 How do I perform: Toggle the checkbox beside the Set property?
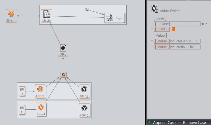click(152, 29)
